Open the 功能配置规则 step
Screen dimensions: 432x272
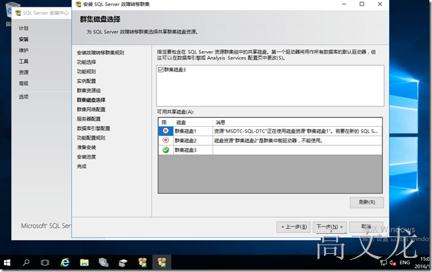click(x=91, y=138)
